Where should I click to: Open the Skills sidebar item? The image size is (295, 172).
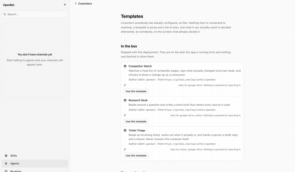click(35, 156)
